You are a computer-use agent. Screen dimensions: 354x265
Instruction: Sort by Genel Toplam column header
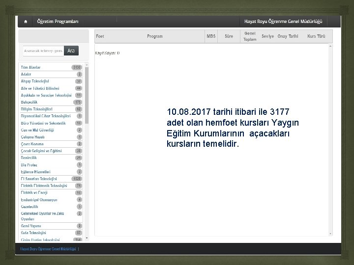pos(250,36)
